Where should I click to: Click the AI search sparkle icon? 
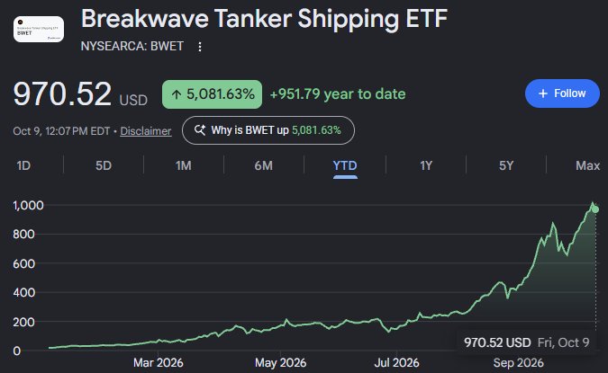200,130
